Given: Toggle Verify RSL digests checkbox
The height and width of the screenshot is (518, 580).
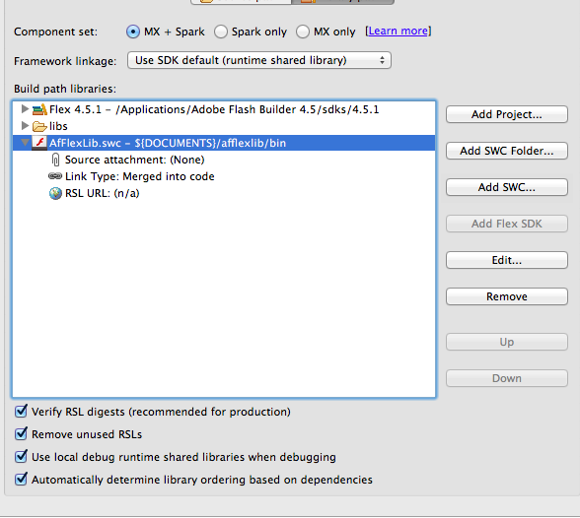Looking at the screenshot, I should (21, 411).
